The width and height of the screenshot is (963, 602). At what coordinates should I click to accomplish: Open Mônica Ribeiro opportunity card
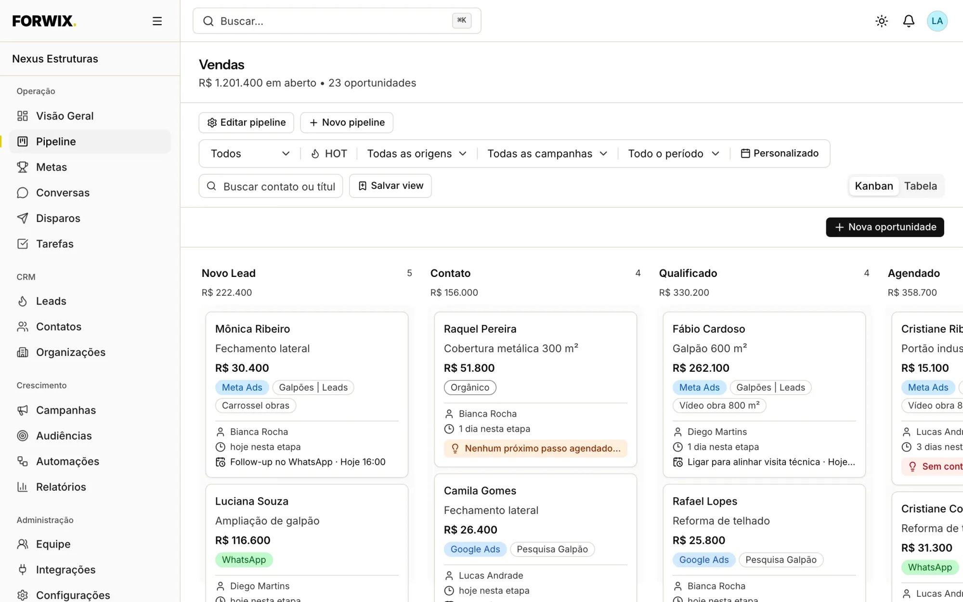pos(307,395)
